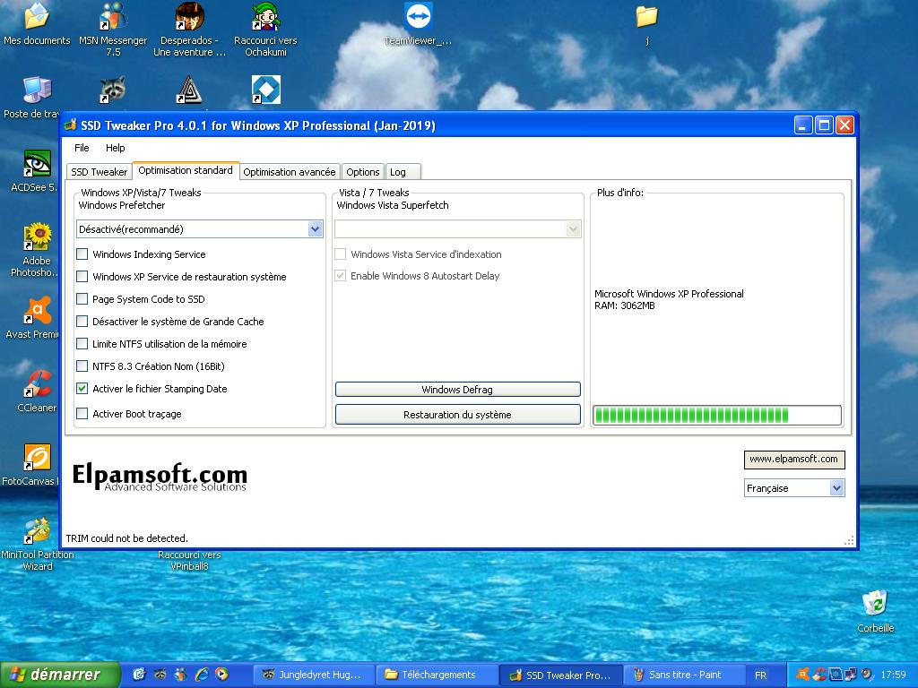The image size is (918, 688).
Task: Select Poste de travail computer icon
Action: pyautogui.click(x=36, y=90)
